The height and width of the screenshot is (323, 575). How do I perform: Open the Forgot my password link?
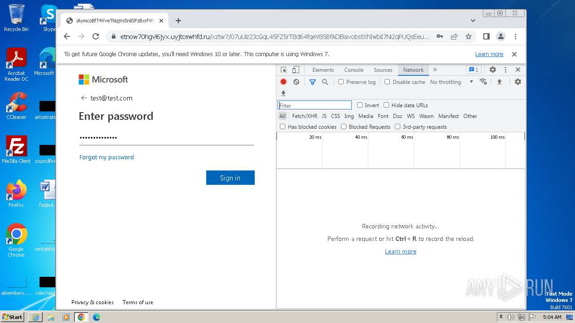tap(106, 157)
